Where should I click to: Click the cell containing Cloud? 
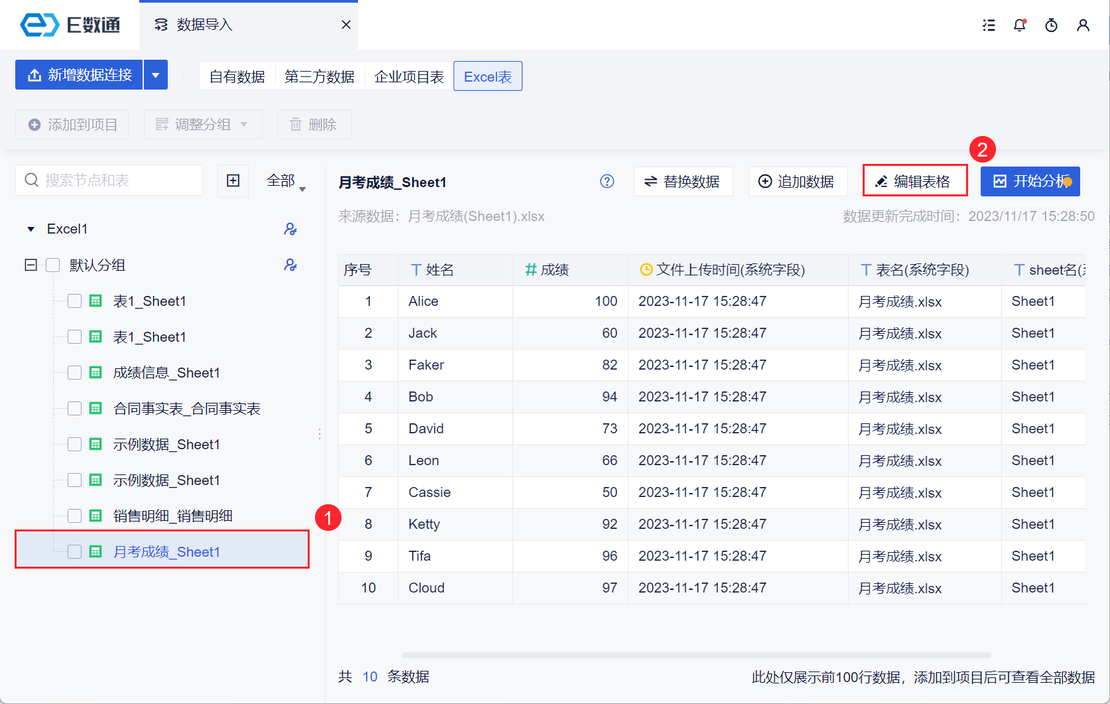[456, 589]
